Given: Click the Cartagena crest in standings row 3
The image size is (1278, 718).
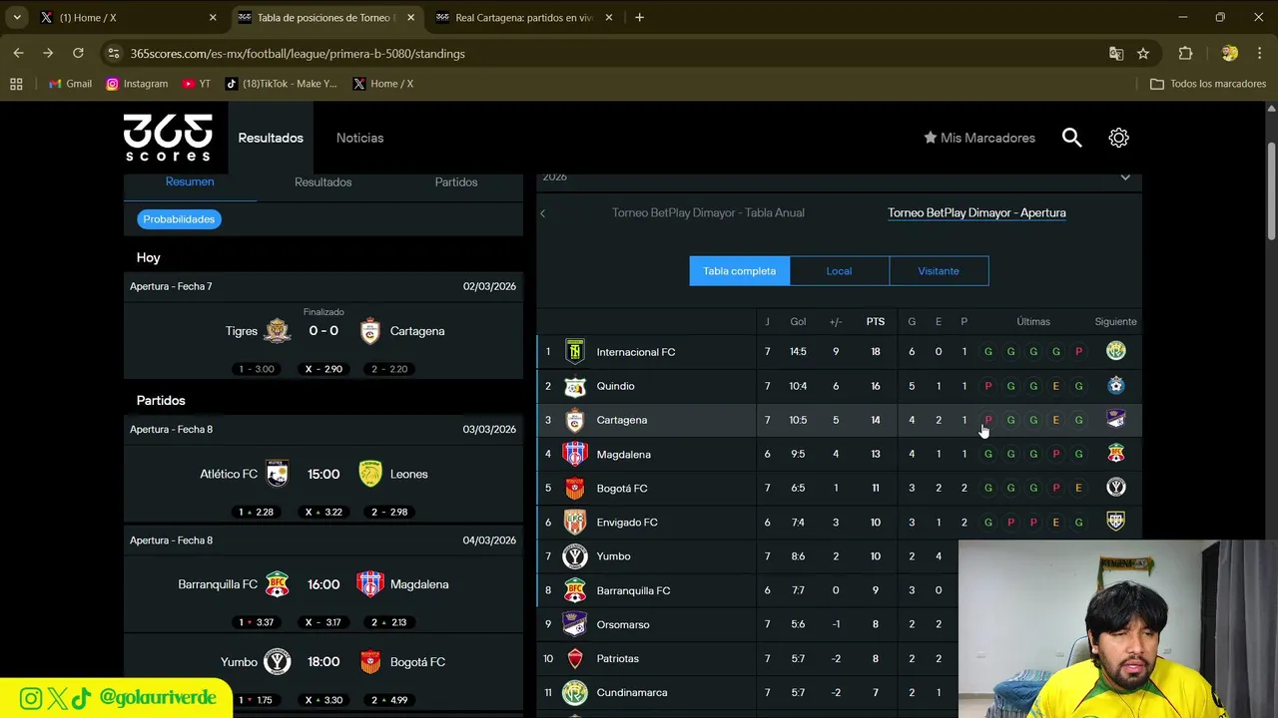Looking at the screenshot, I should pyautogui.click(x=575, y=420).
